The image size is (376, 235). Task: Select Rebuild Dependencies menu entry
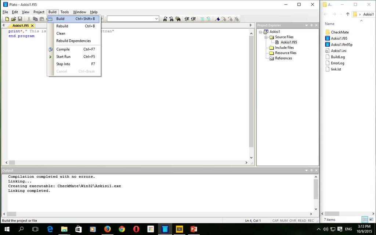click(x=73, y=41)
